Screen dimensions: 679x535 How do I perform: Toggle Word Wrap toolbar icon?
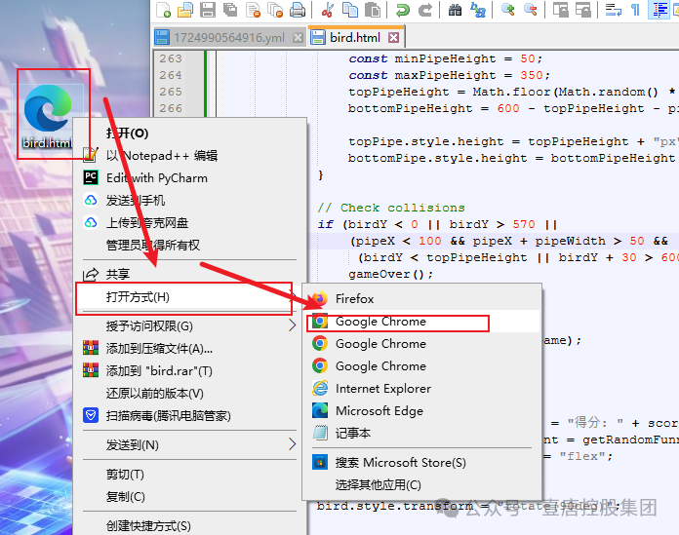tap(614, 9)
